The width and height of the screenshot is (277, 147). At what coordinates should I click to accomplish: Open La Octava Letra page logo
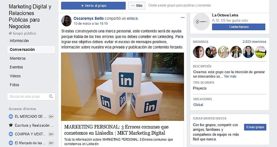pyautogui.click(x=201, y=22)
